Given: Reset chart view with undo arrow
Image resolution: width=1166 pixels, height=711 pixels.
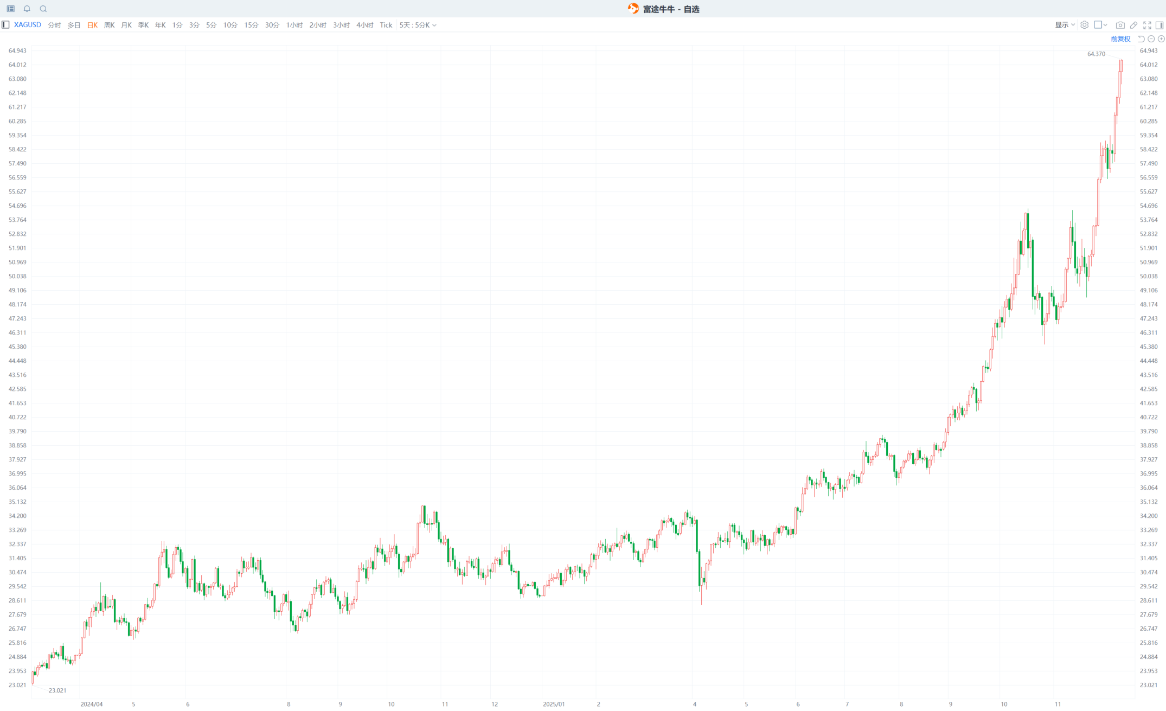Looking at the screenshot, I should (x=1141, y=39).
